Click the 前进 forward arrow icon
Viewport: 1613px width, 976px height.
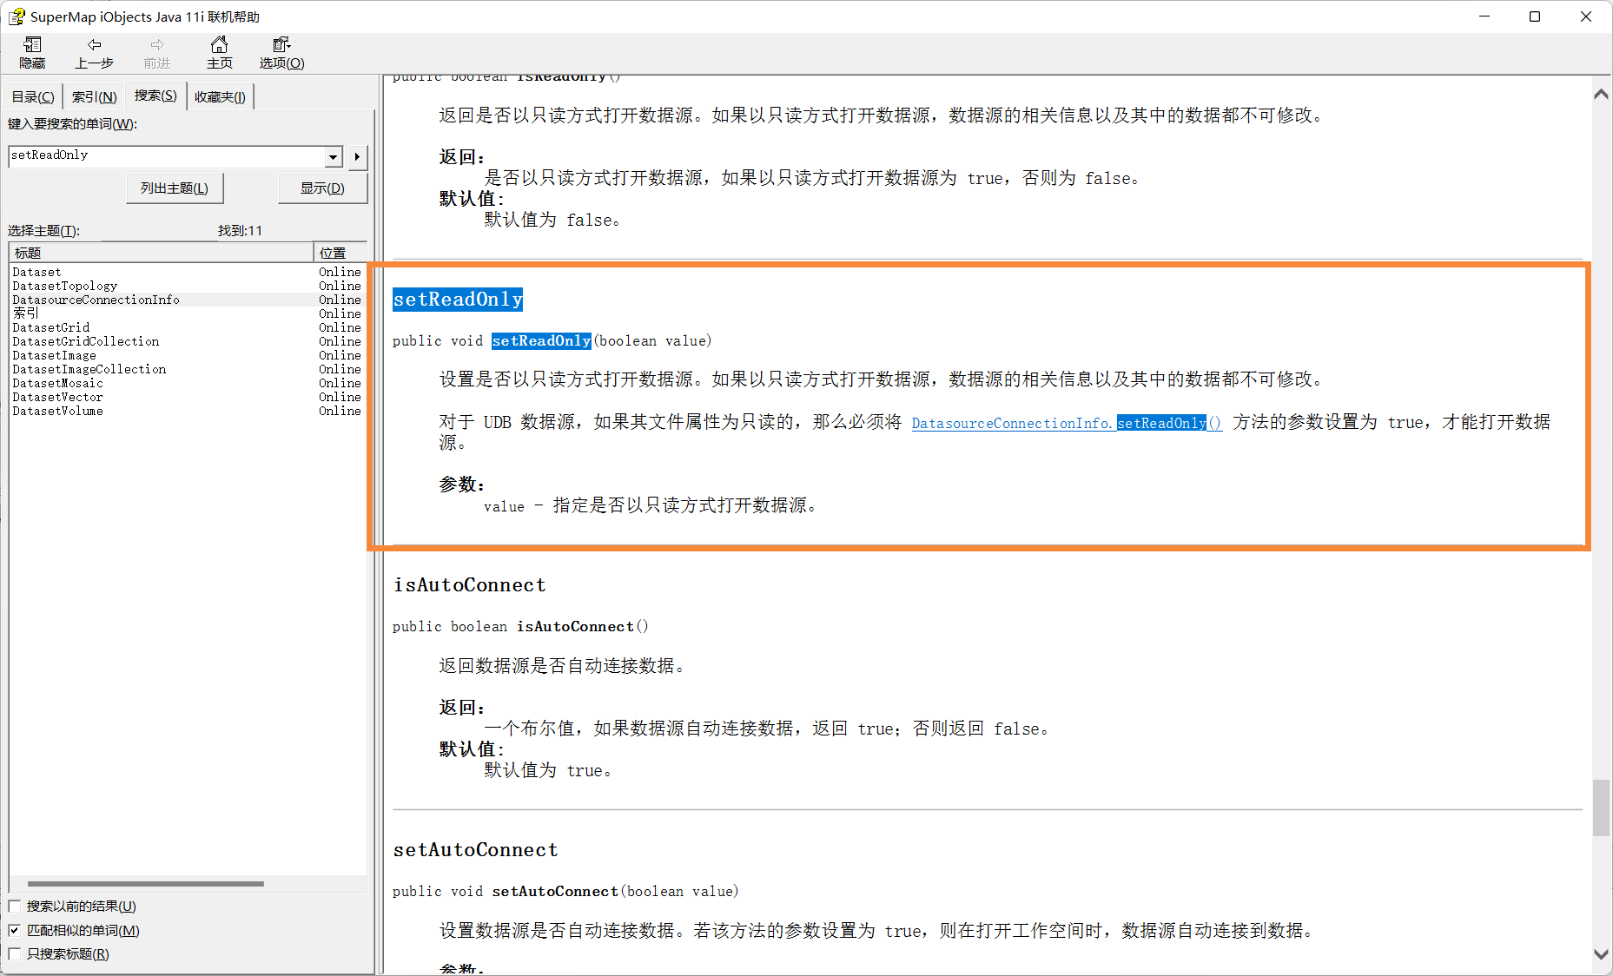point(156,53)
